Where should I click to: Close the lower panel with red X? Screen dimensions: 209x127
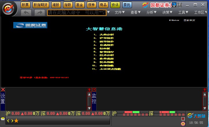coord(3,89)
